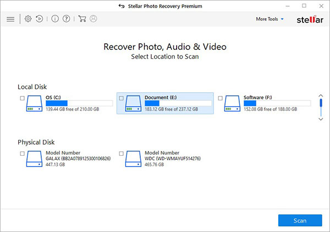
Task: Select the Document (E:) label
Action: 161,98
